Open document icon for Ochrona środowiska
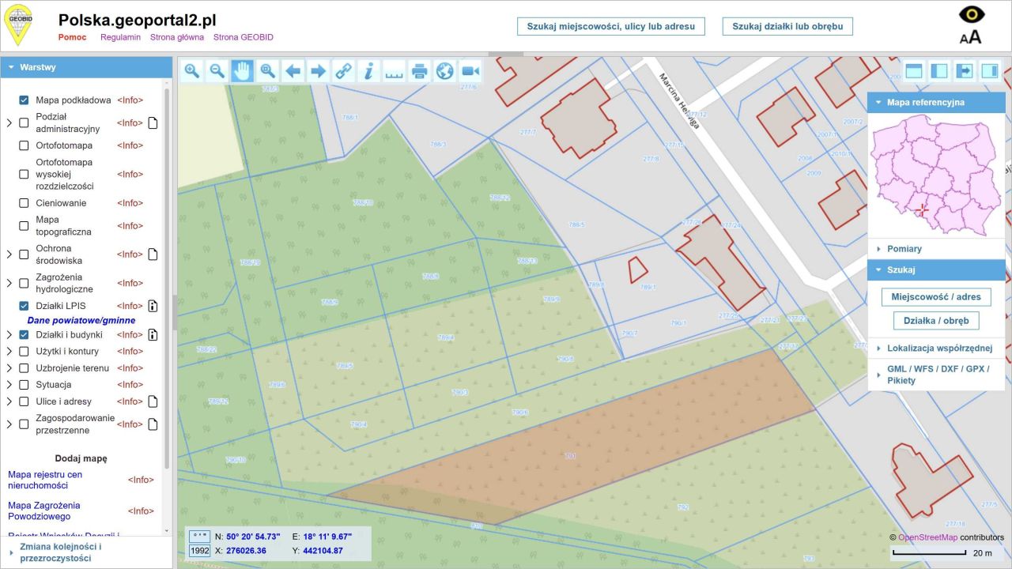 point(153,254)
